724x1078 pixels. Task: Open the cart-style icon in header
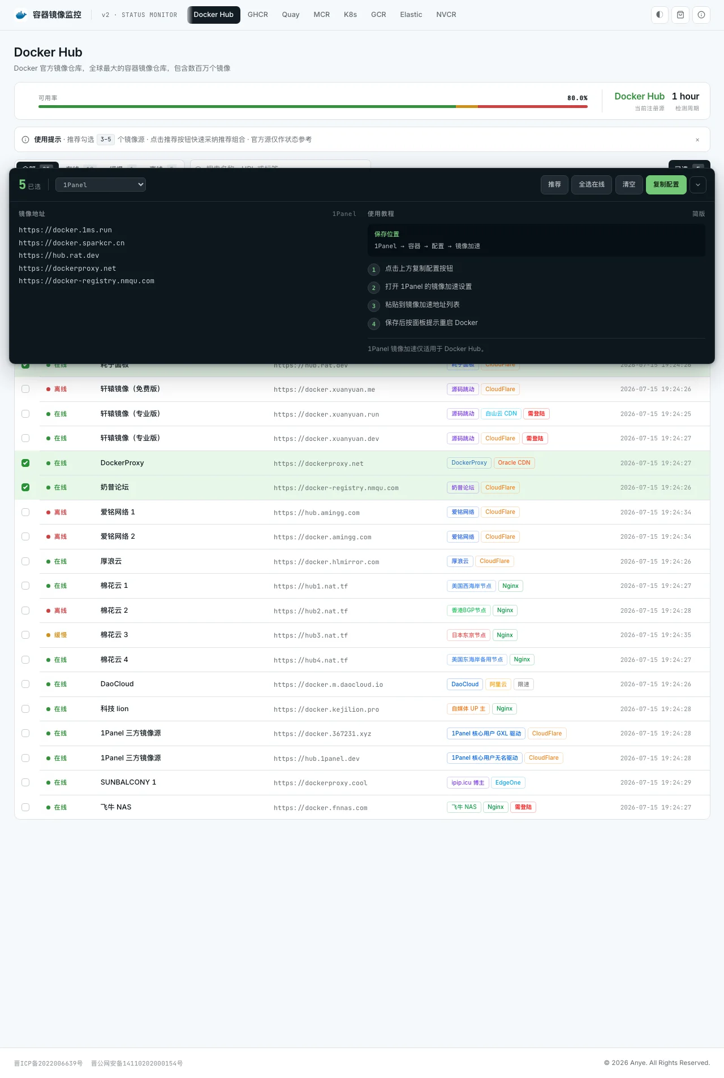tap(680, 15)
